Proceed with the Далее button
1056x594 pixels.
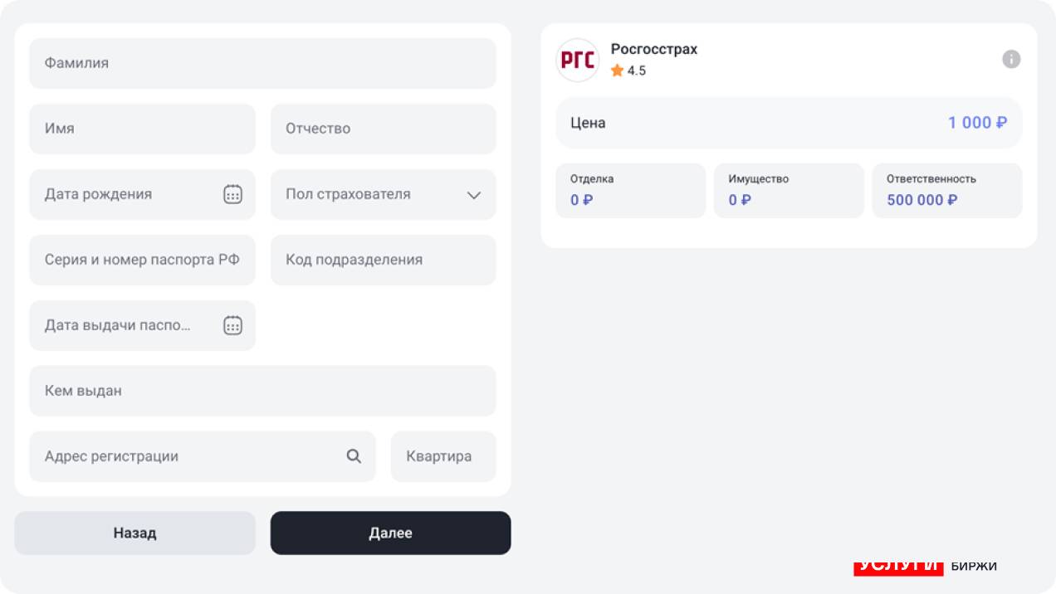tap(390, 533)
